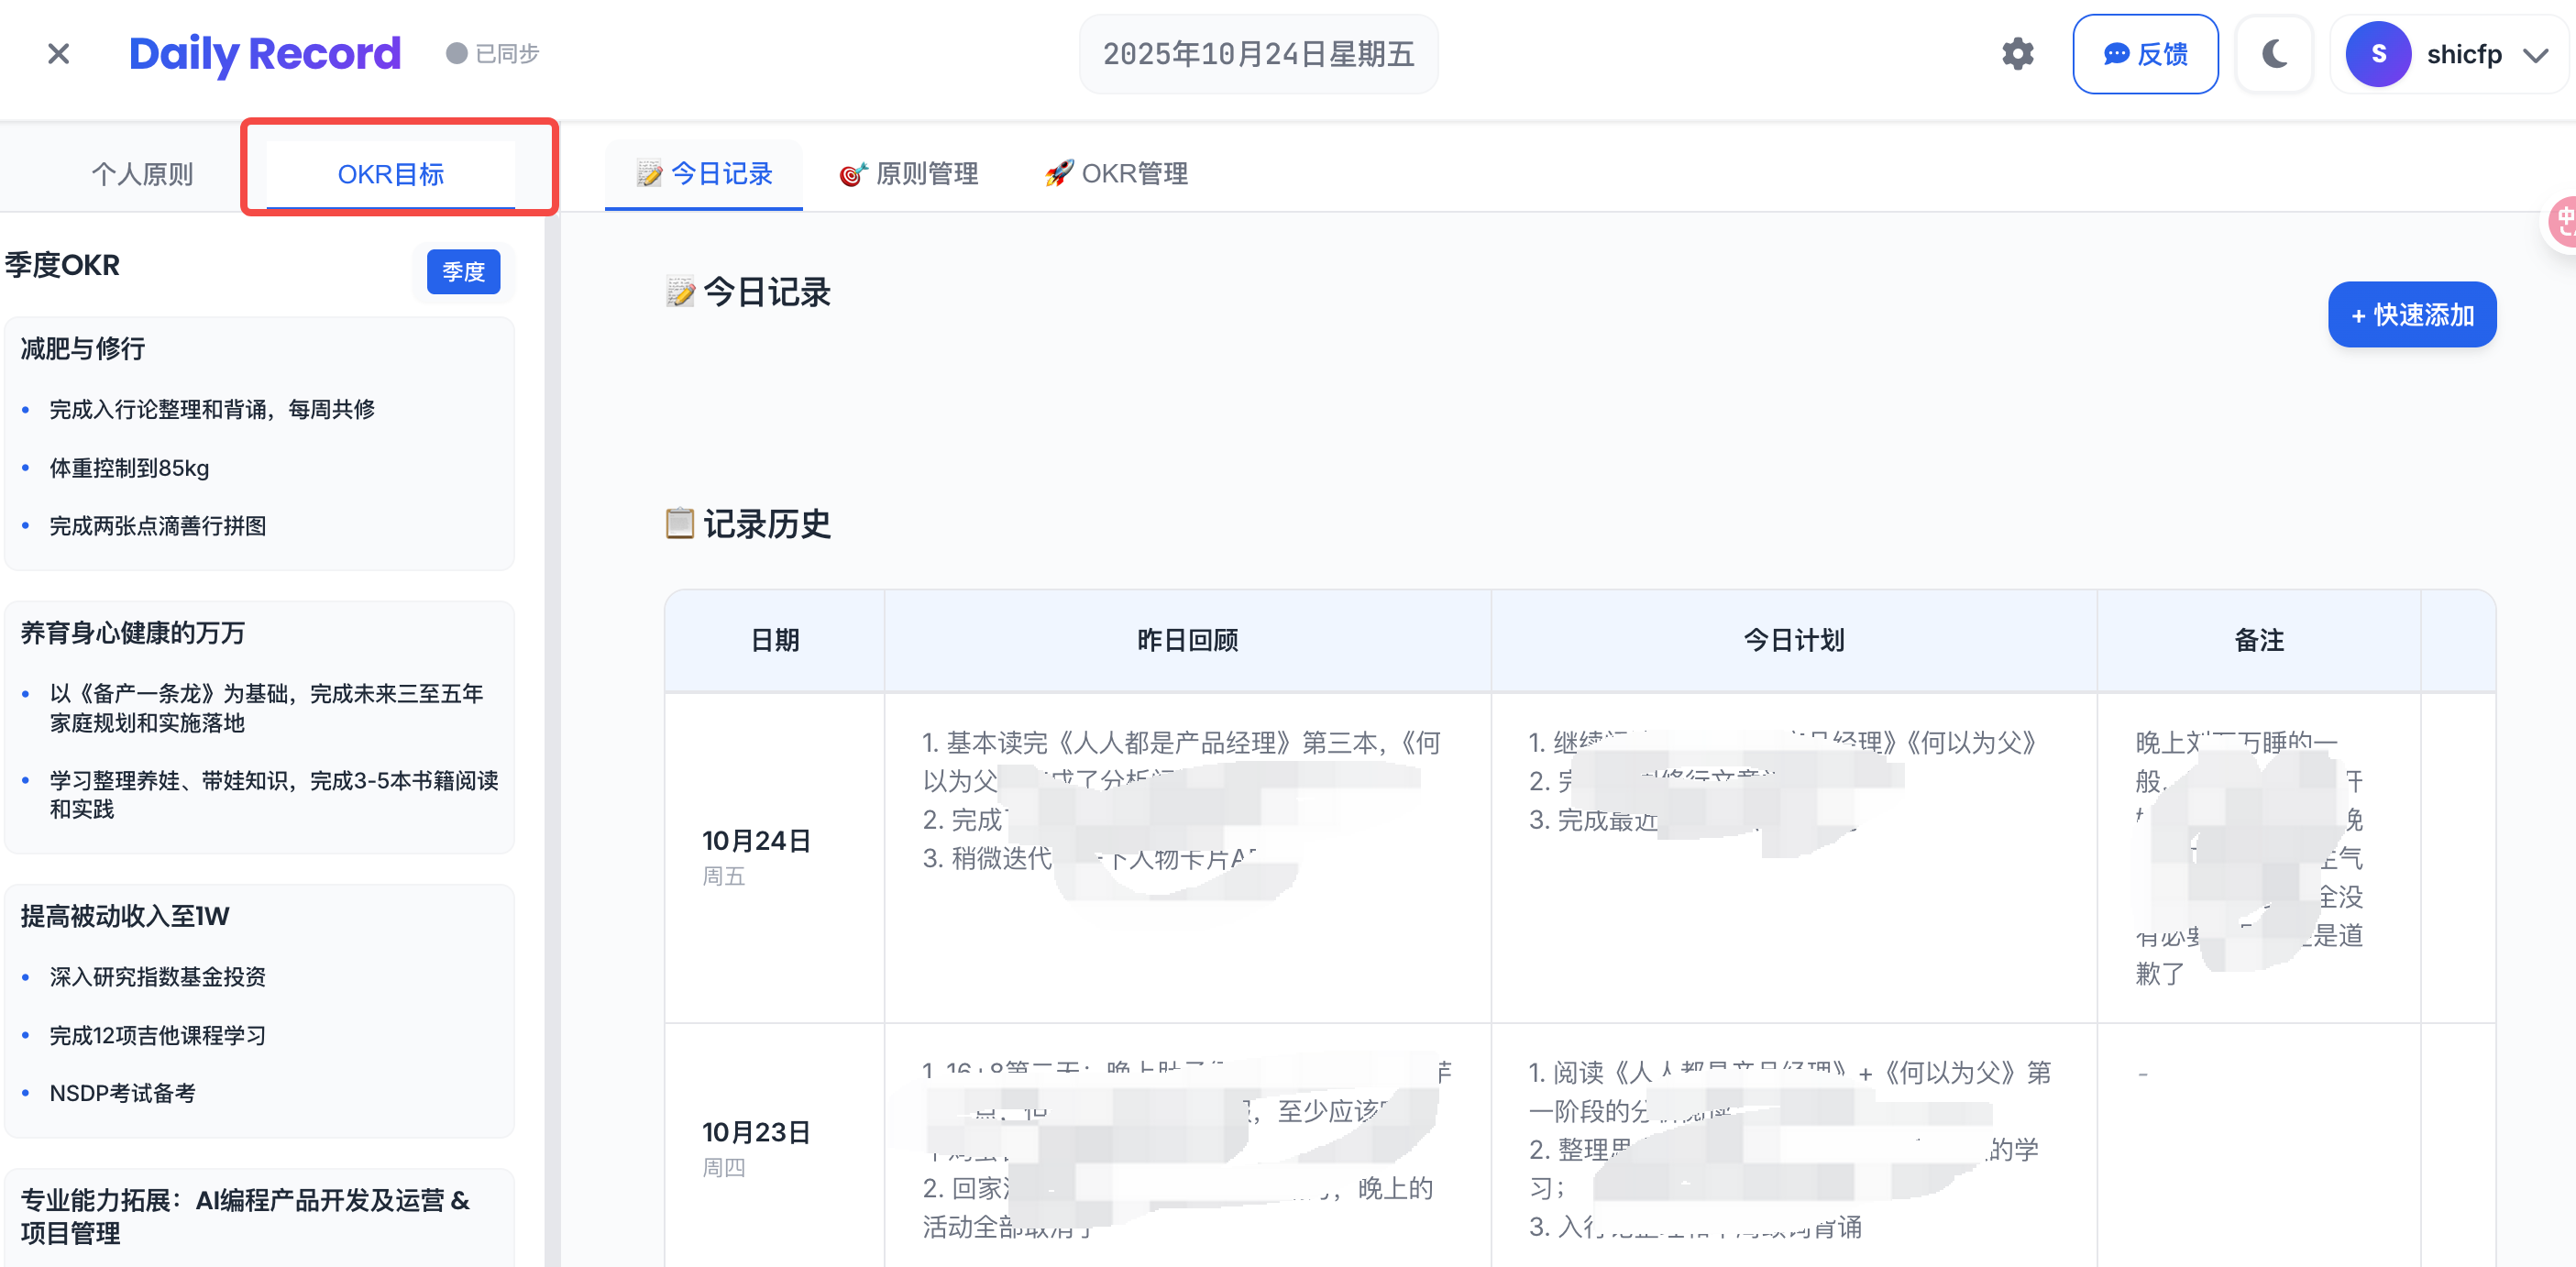The image size is (2576, 1267).
Task: Close the panel with the X icon
Action: point(59,54)
